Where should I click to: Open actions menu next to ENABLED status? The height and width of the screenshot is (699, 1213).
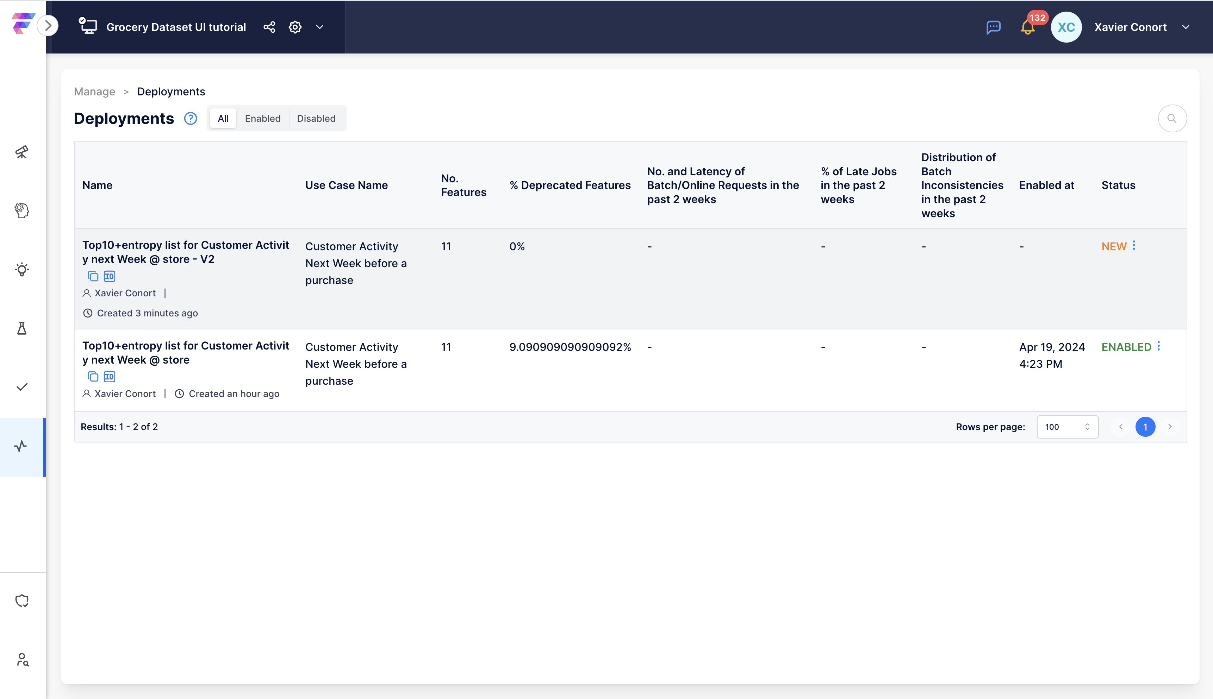point(1159,346)
